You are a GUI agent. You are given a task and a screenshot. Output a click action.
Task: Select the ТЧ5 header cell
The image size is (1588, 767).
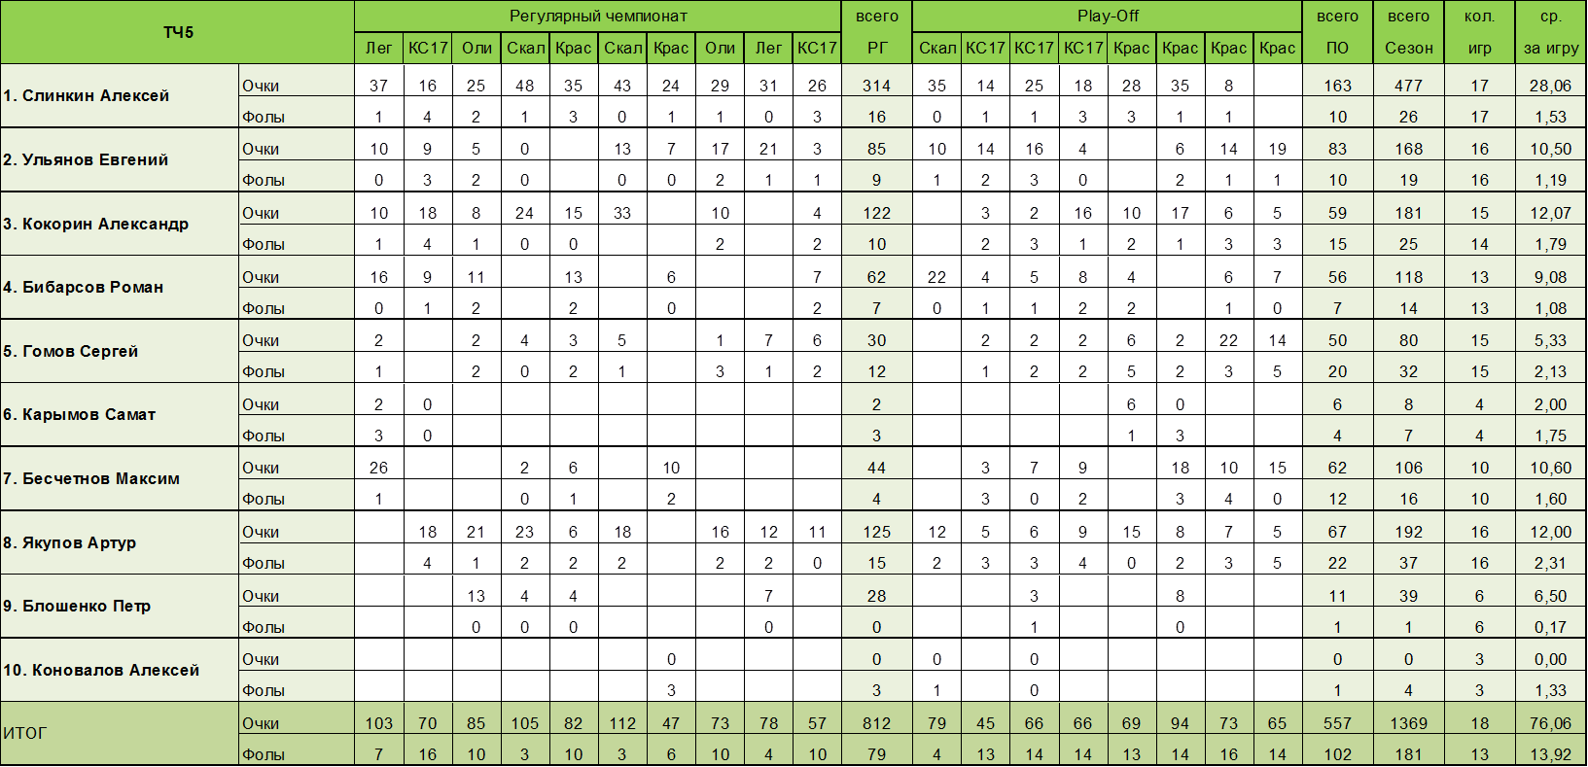(177, 32)
